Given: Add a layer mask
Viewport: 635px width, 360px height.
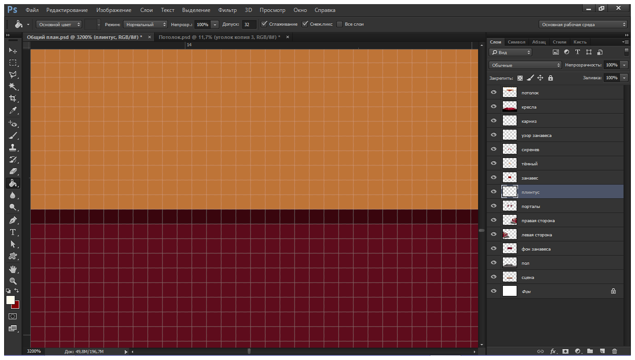Looking at the screenshot, I should (x=566, y=351).
